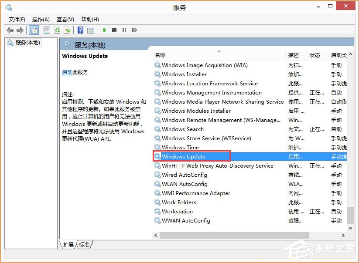Start the service with green play icon

click(x=105, y=30)
